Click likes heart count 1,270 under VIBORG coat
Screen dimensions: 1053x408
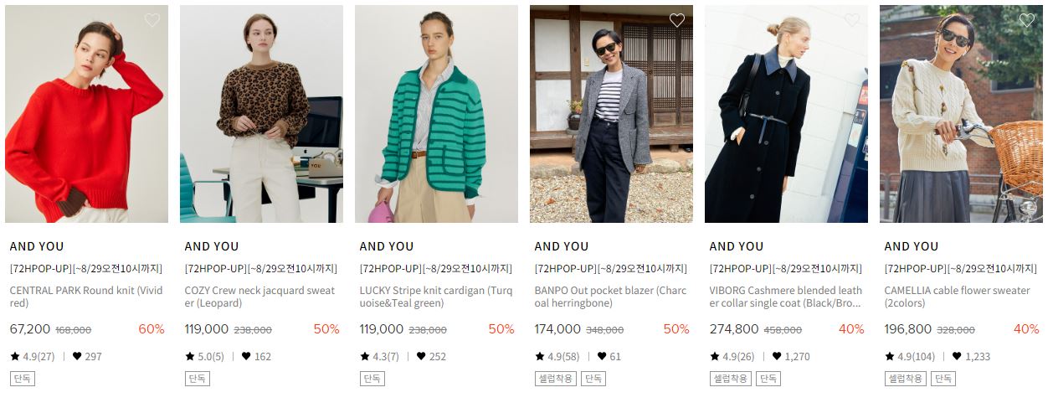(790, 356)
